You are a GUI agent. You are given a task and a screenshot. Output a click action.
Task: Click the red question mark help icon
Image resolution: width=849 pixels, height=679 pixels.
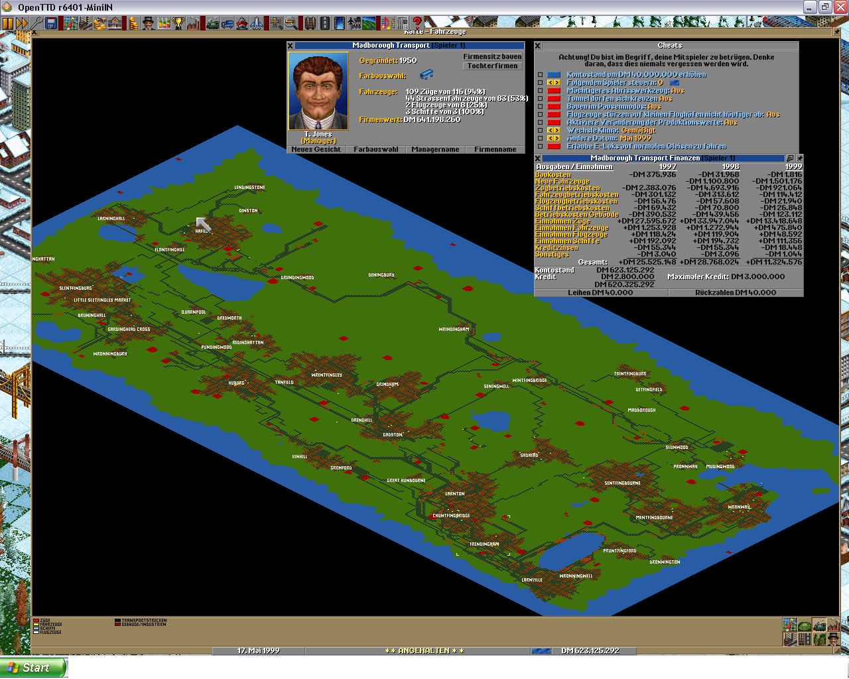point(417,23)
